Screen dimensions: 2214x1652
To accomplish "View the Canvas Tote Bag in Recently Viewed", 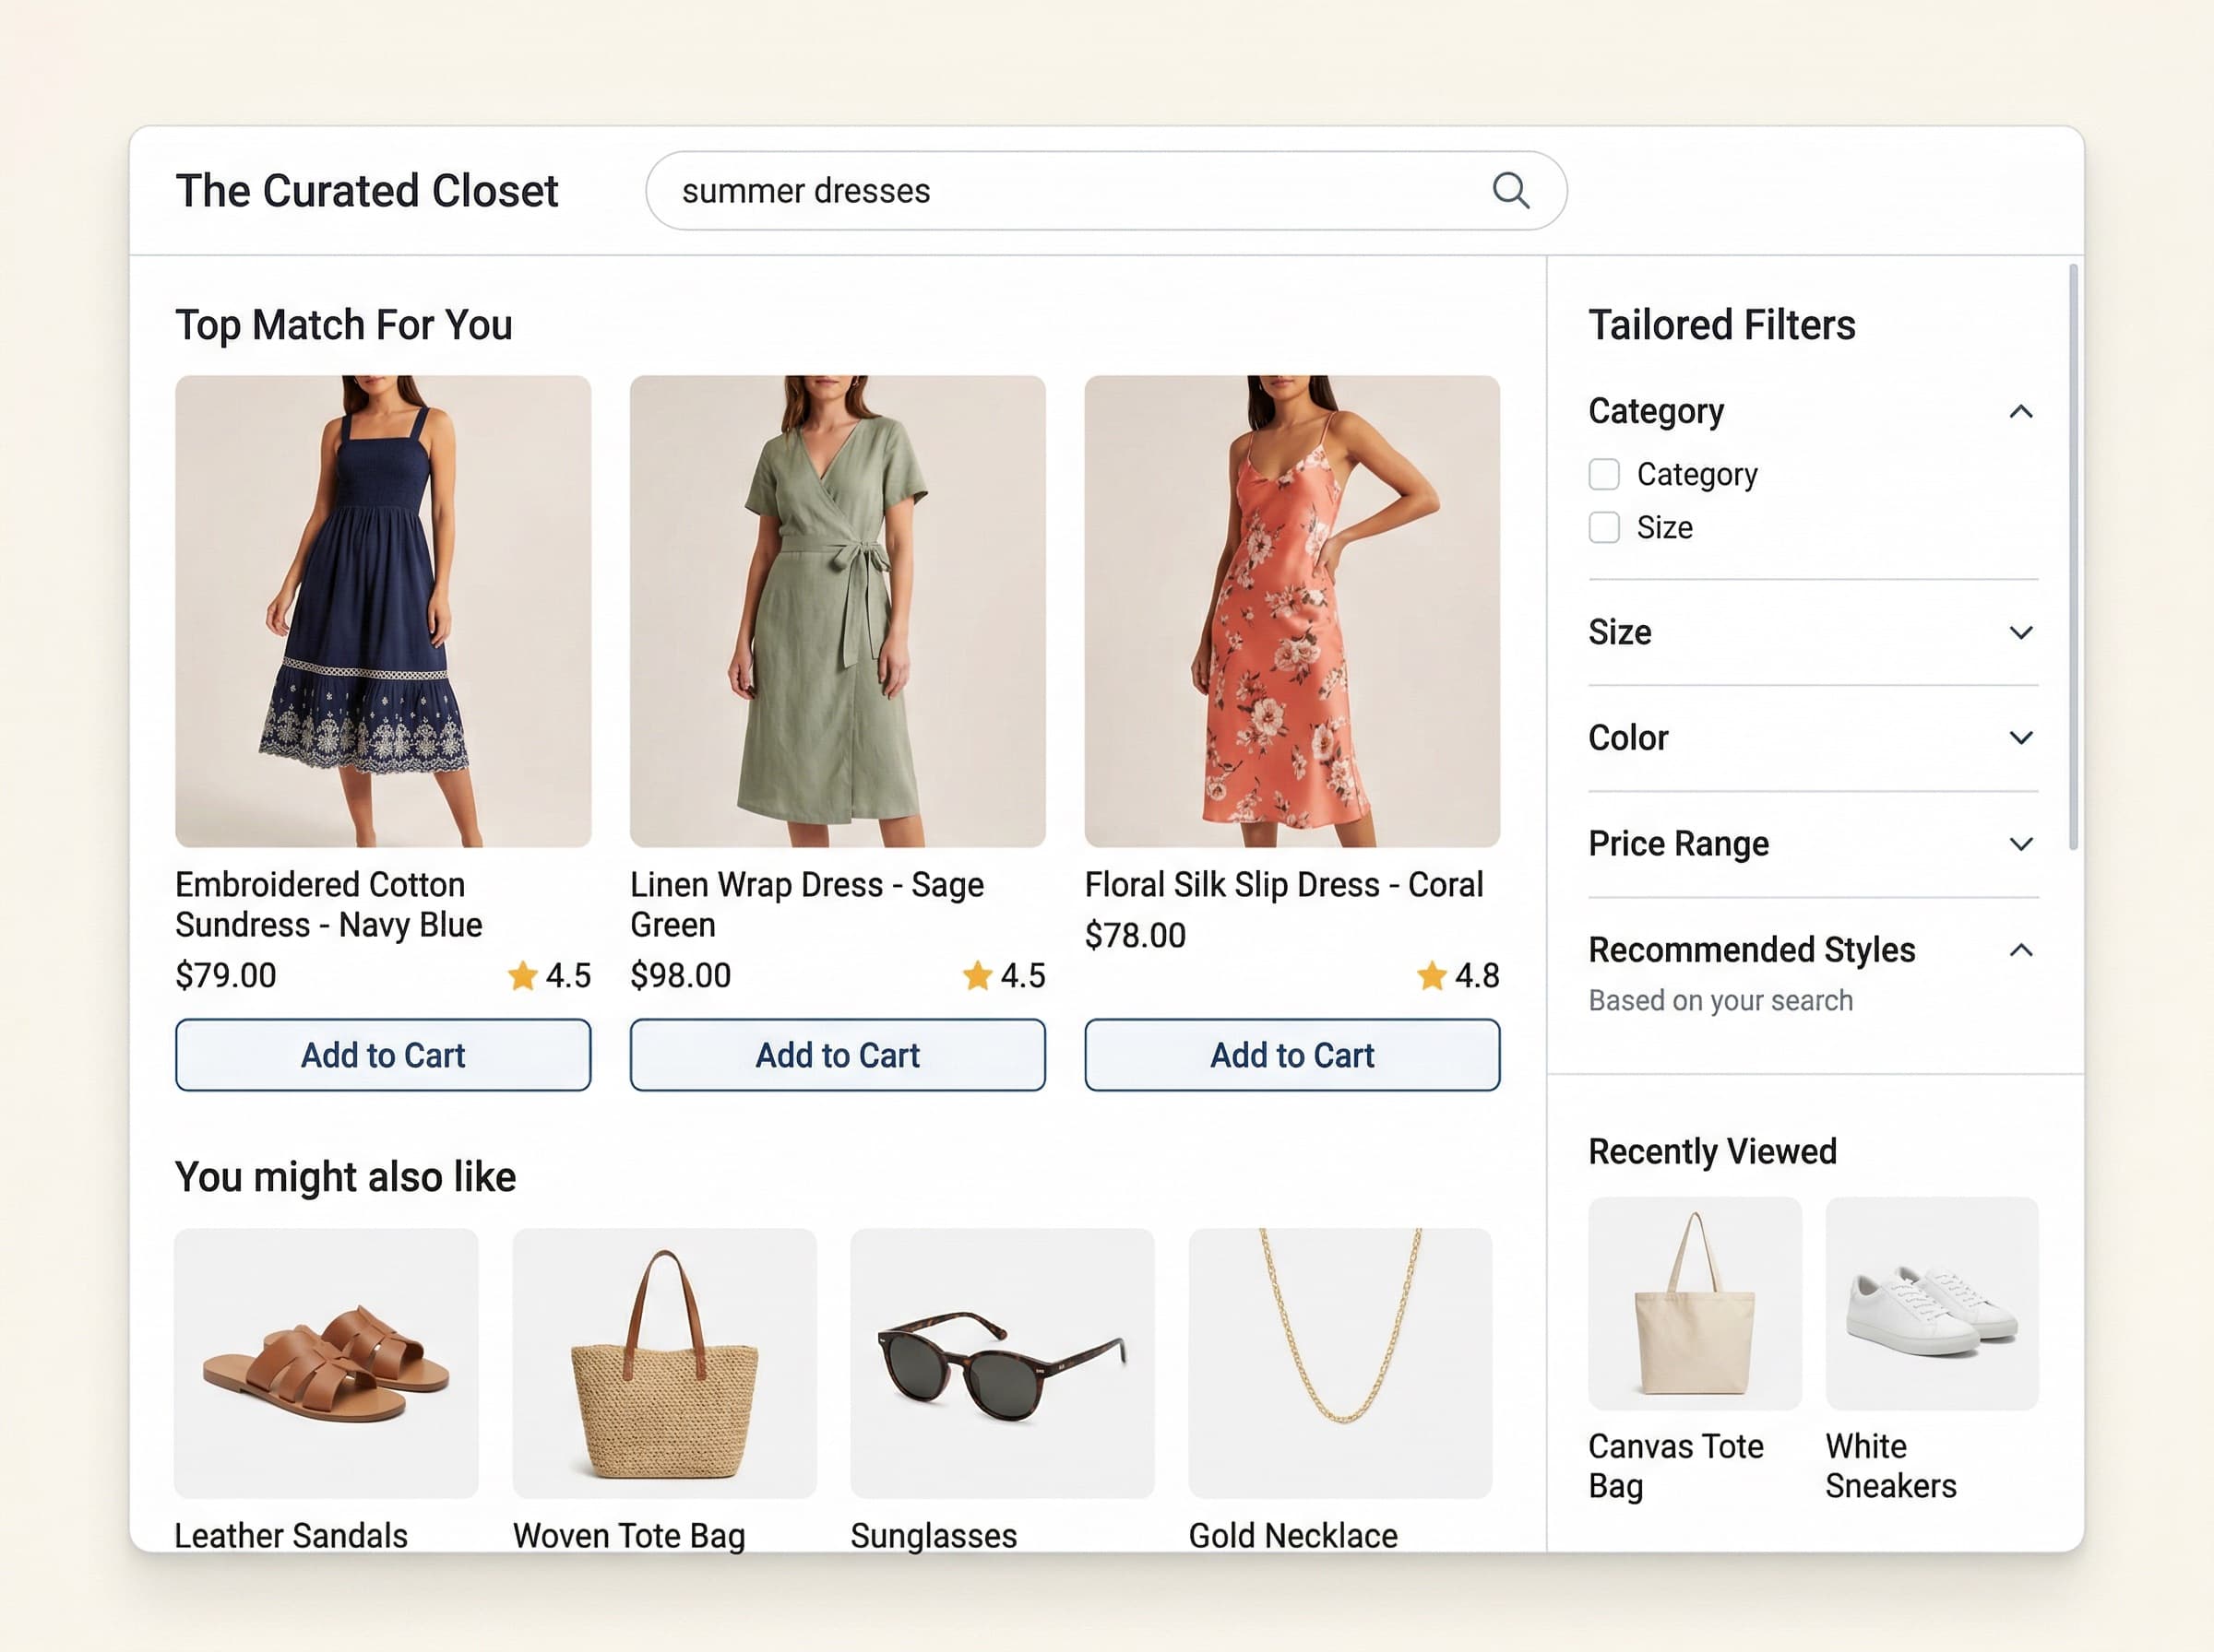I will [1694, 1303].
